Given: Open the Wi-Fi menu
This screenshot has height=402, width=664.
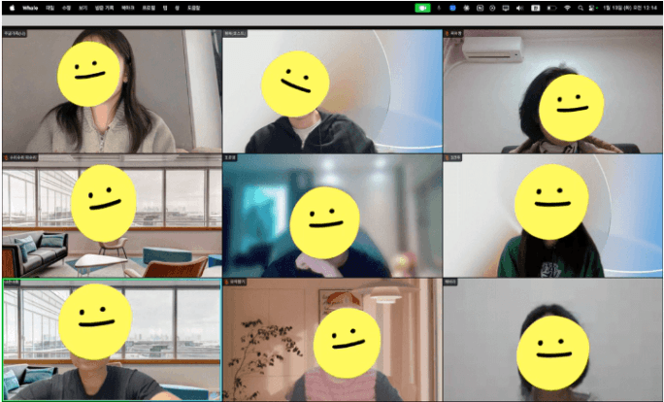Looking at the screenshot, I should (x=568, y=8).
